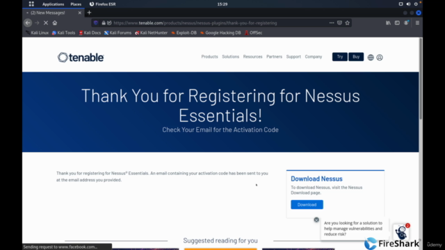This screenshot has width=445, height=250.
Task: Click the chat message about managing vulnerabilities
Action: coord(353,228)
